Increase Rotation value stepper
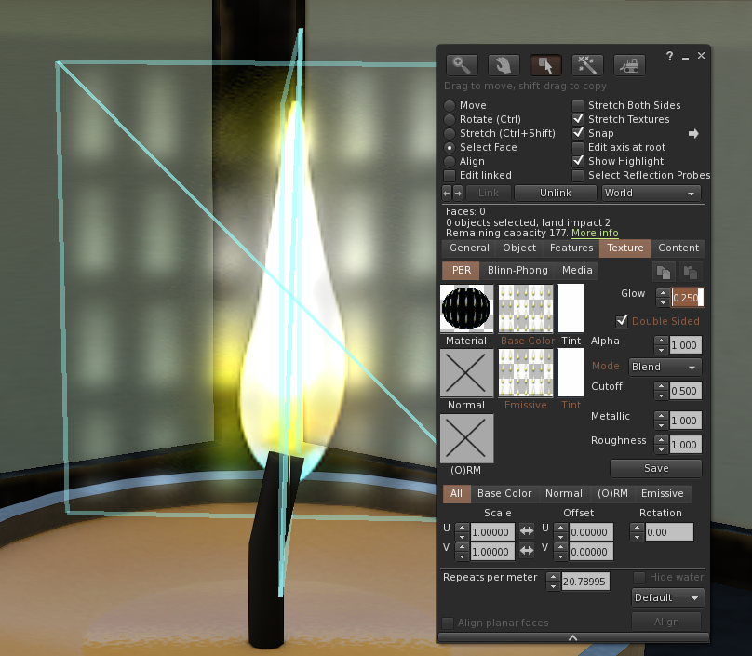Image resolution: width=752 pixels, height=656 pixels. [637, 528]
